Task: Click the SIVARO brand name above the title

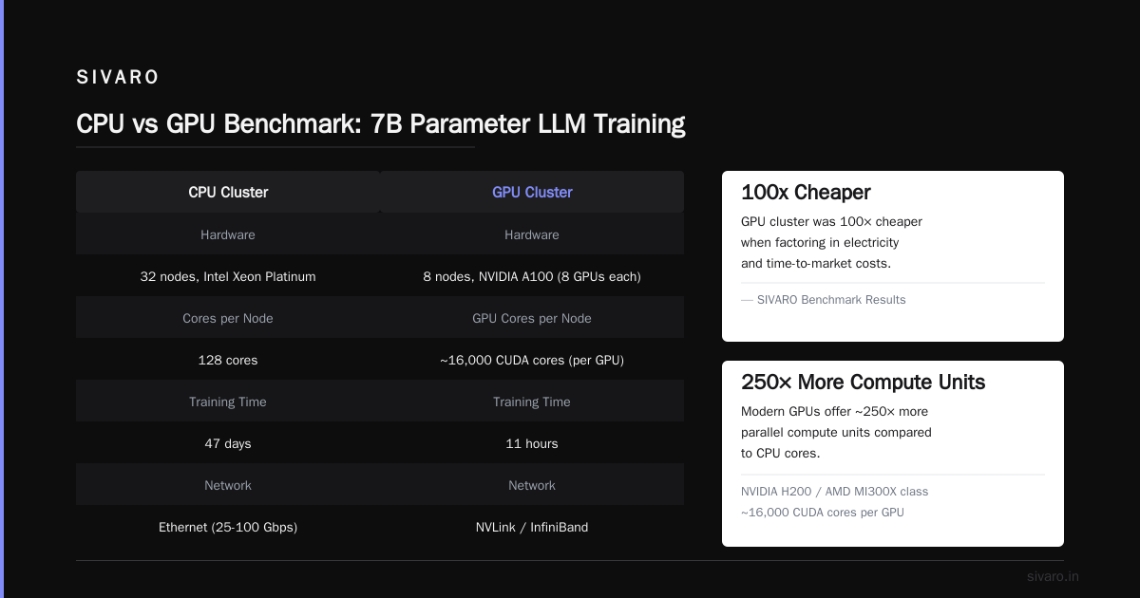Action: (118, 78)
